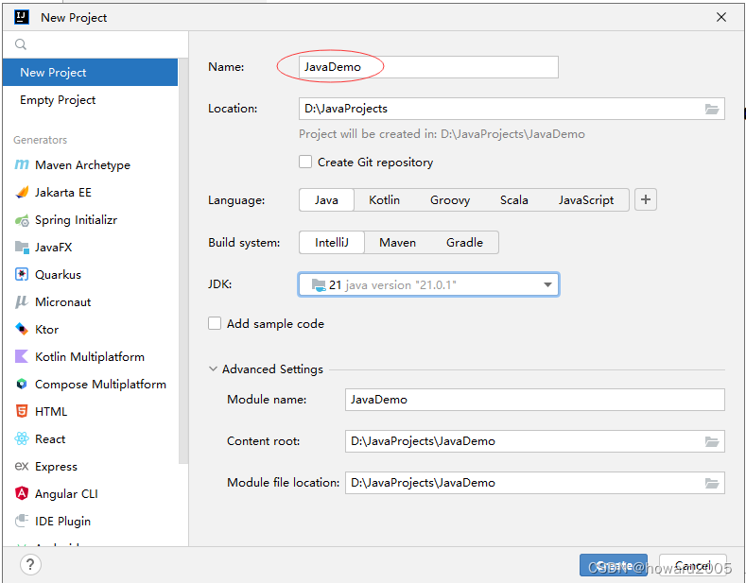This screenshot has height=583, width=746.
Task: Choose Quarkus generator label
Action: pyautogui.click(x=58, y=275)
